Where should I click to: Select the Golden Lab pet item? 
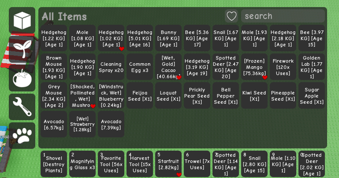tap(312, 67)
